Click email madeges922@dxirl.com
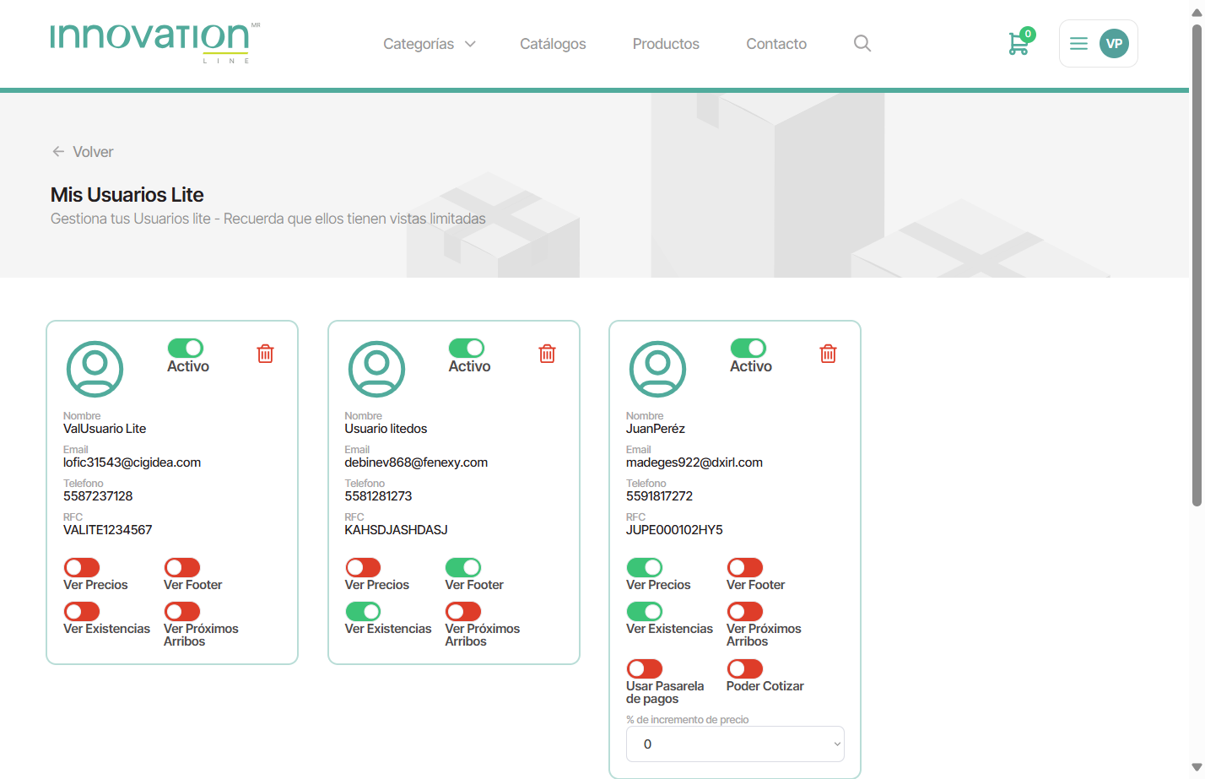 pyautogui.click(x=694, y=463)
